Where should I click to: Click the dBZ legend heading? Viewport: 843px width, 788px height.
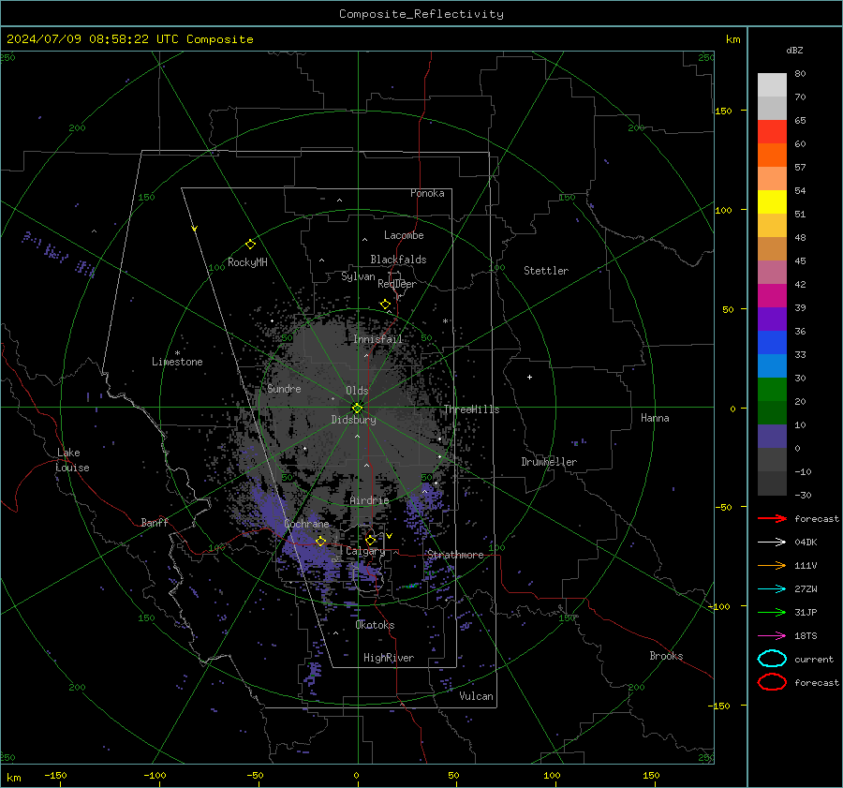pos(794,50)
